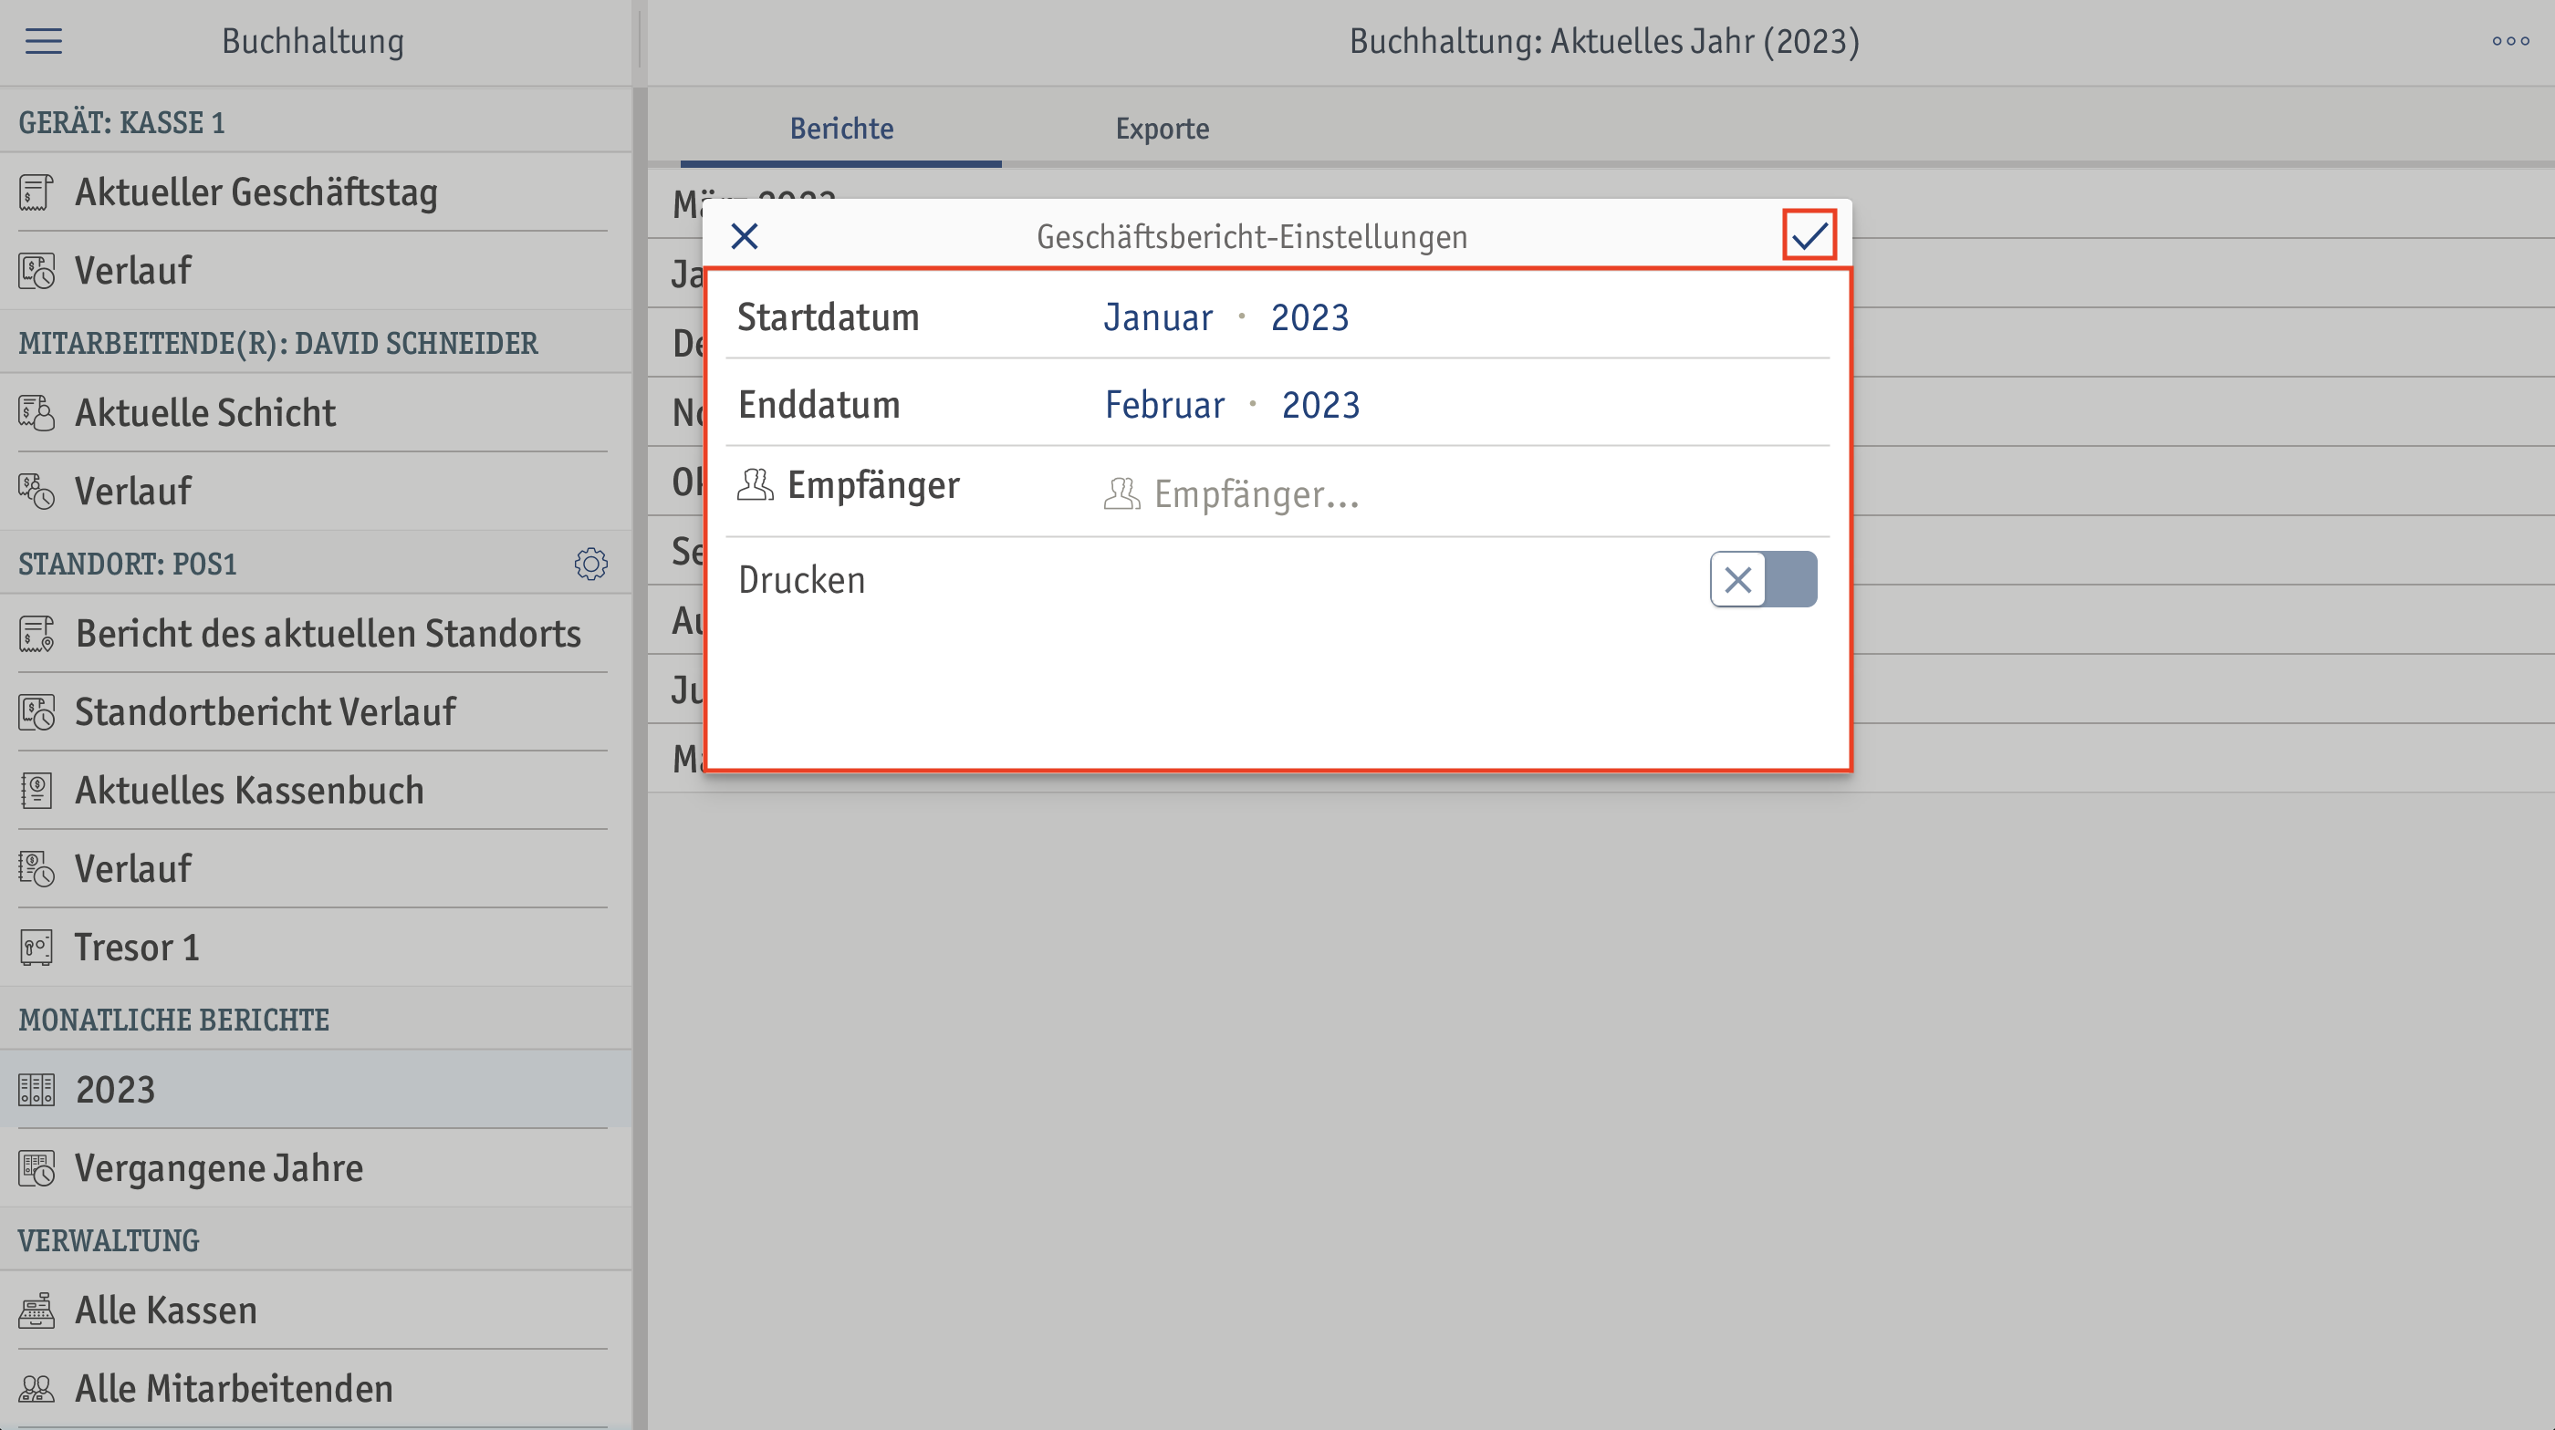Open the hamburger menu in Buchhaltung header
The width and height of the screenshot is (2555, 1430).
pyautogui.click(x=44, y=41)
